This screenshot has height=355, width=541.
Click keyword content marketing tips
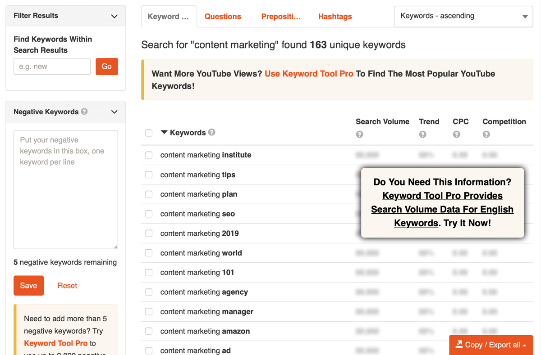[198, 175]
